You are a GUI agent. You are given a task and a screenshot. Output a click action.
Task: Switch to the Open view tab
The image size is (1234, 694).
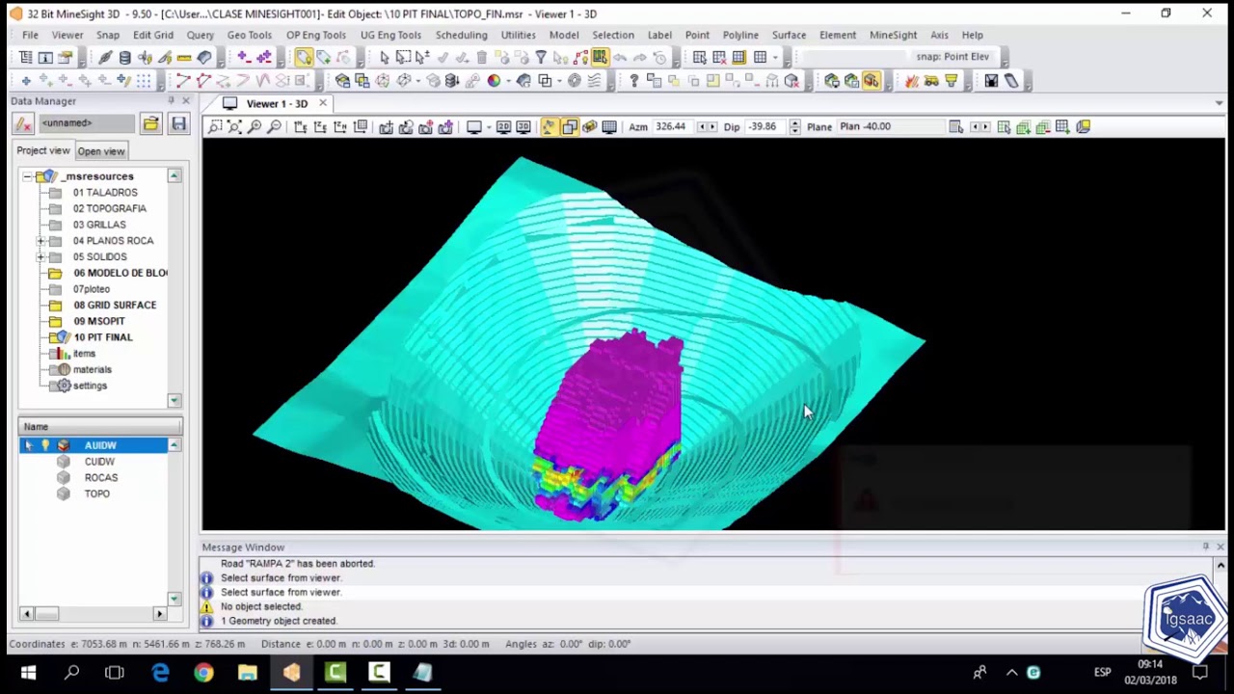(x=101, y=151)
